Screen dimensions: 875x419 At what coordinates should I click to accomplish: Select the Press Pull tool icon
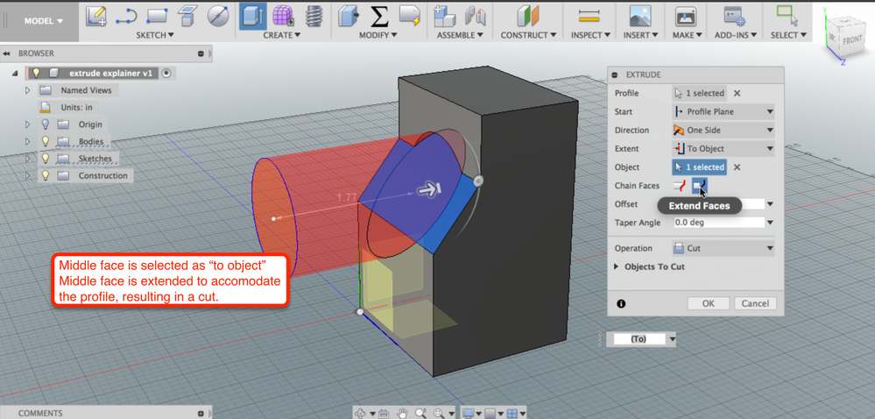coord(349,16)
